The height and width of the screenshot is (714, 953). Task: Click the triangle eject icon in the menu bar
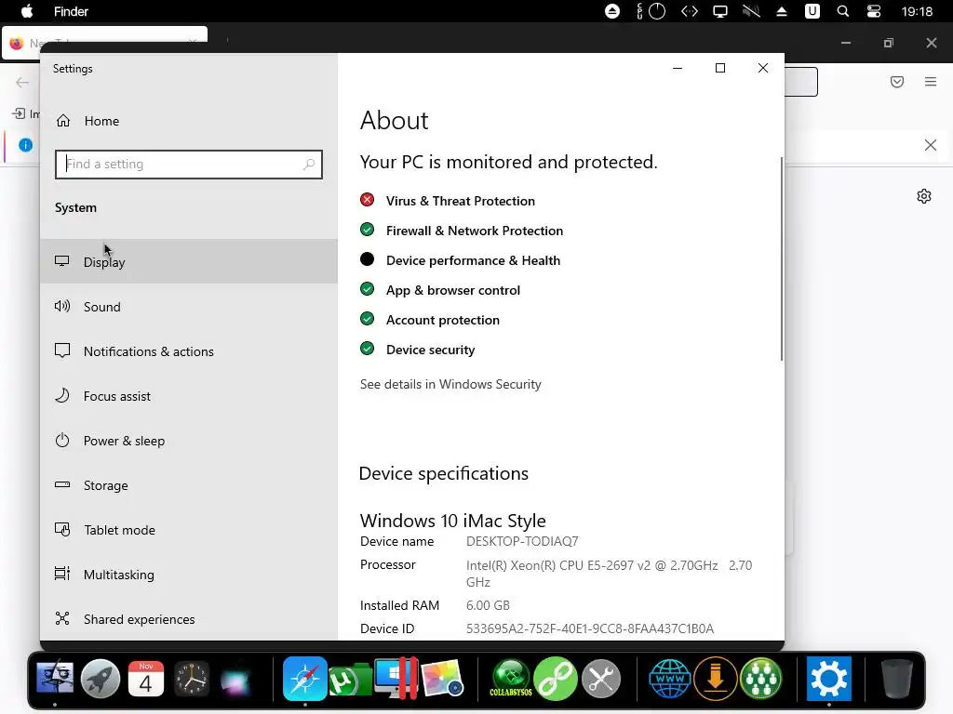(782, 11)
